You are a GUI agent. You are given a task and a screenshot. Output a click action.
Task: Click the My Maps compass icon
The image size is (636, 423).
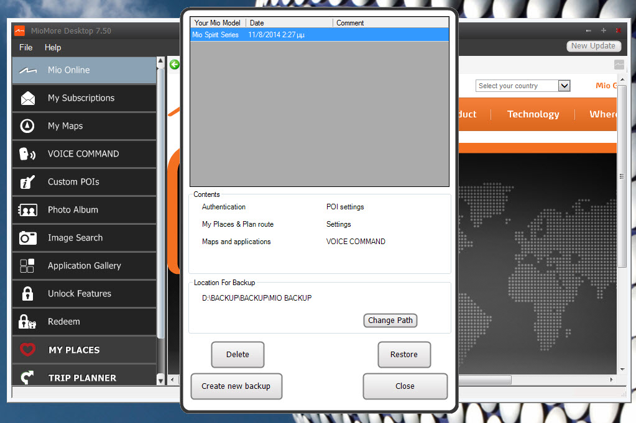coord(27,126)
